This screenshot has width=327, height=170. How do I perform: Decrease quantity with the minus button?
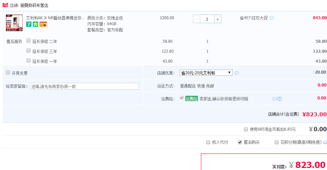click(197, 19)
